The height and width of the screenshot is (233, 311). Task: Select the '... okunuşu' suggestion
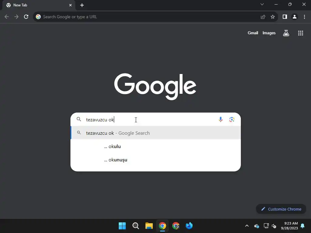pos(156,160)
